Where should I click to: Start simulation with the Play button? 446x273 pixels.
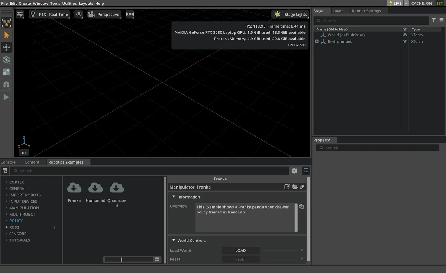tap(6, 97)
